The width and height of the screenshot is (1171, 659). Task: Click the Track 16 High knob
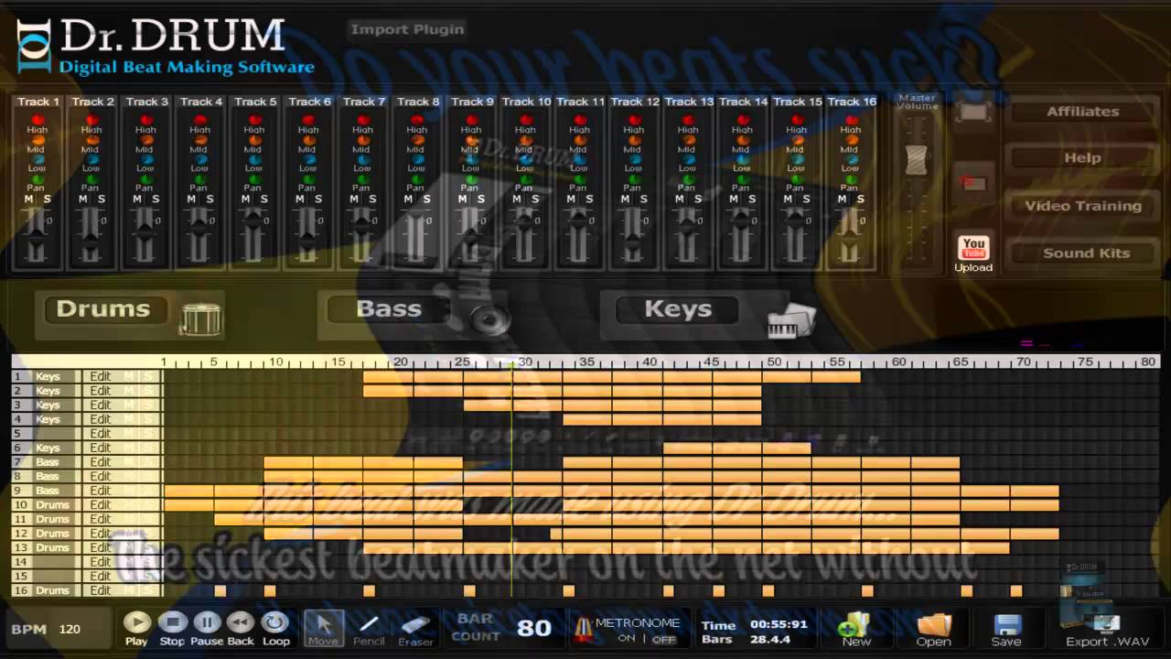click(851, 120)
